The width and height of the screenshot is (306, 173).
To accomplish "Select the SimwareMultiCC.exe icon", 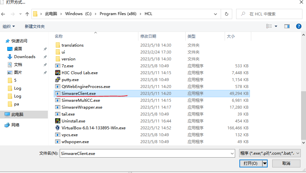I will (58, 100).
